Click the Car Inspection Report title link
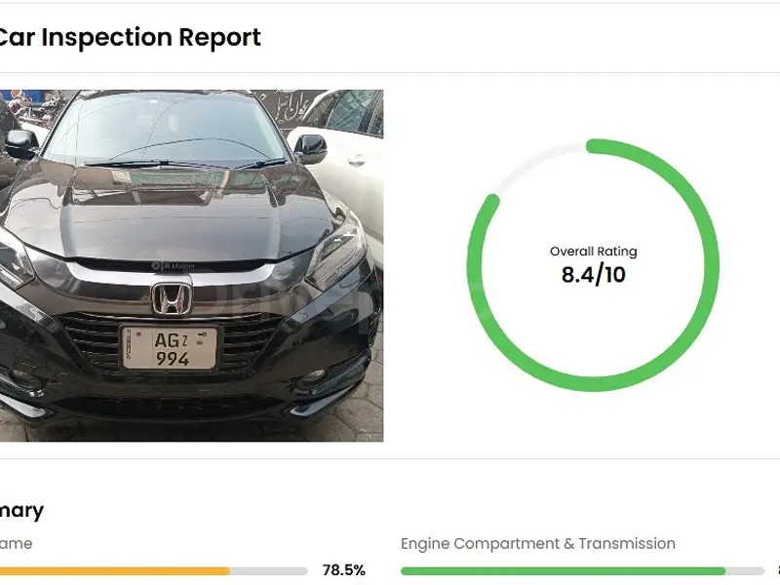780x585 pixels. pos(130,37)
